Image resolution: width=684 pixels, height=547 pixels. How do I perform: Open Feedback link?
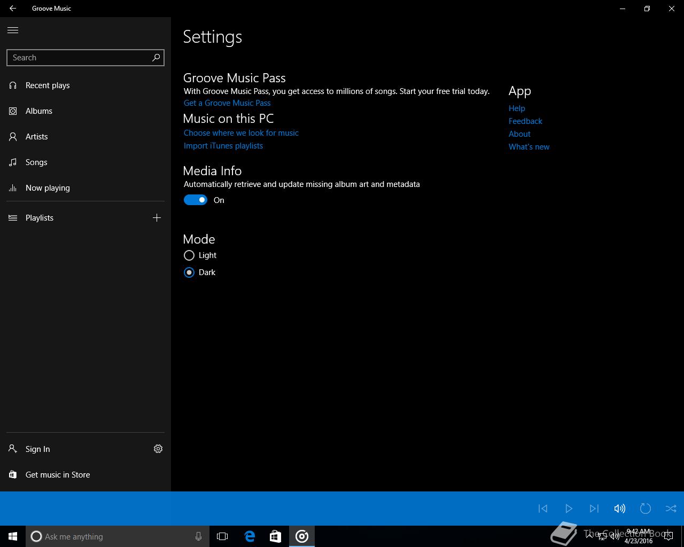tap(525, 121)
